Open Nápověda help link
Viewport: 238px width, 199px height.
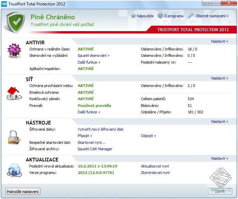(145, 16)
